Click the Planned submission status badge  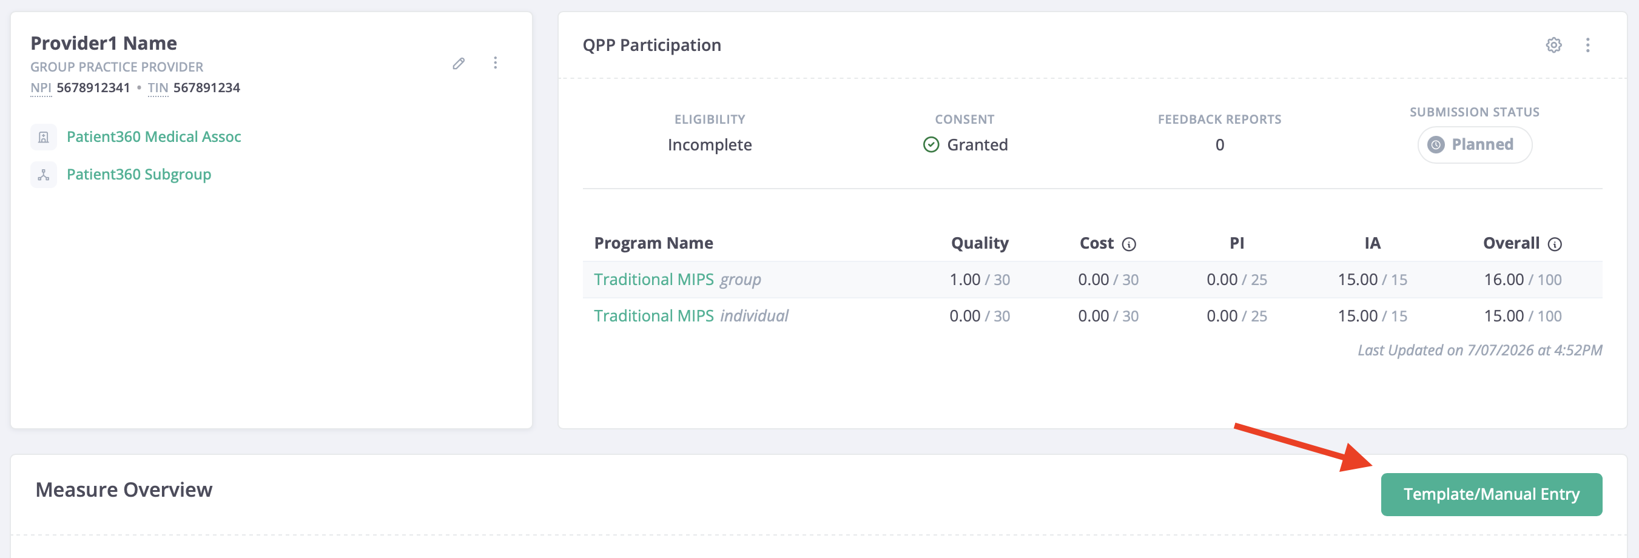coord(1474,145)
